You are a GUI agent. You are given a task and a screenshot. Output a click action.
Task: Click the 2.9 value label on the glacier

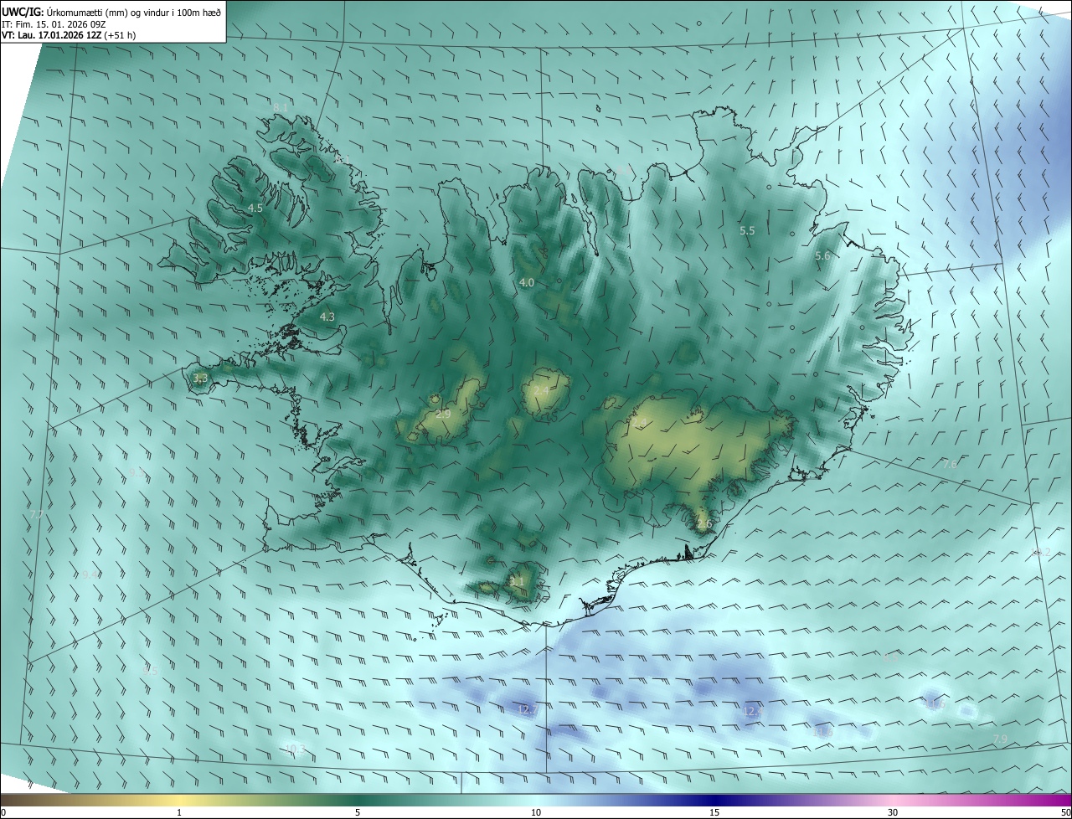444,414
